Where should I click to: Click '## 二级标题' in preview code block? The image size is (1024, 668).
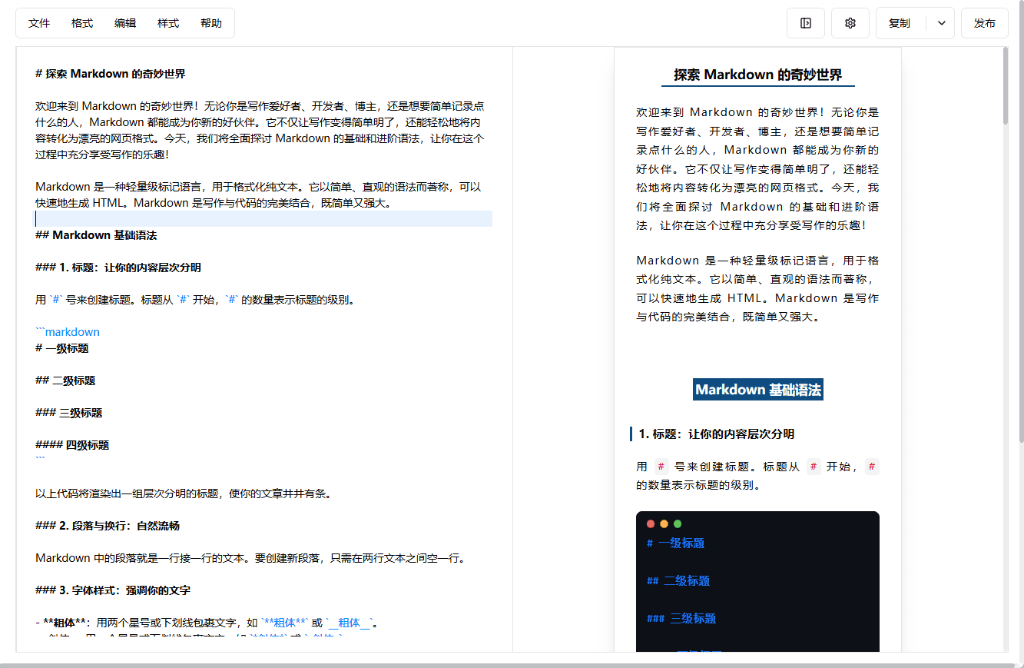coord(678,581)
